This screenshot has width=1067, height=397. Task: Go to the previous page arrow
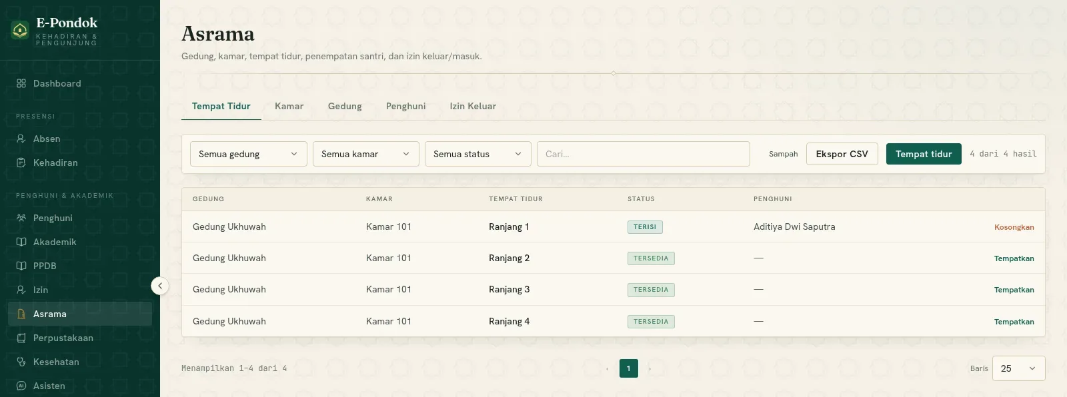coord(608,368)
